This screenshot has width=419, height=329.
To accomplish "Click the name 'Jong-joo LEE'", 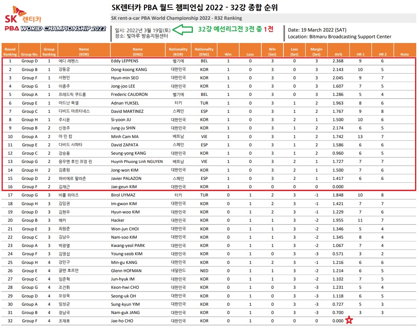I will point(123,86).
